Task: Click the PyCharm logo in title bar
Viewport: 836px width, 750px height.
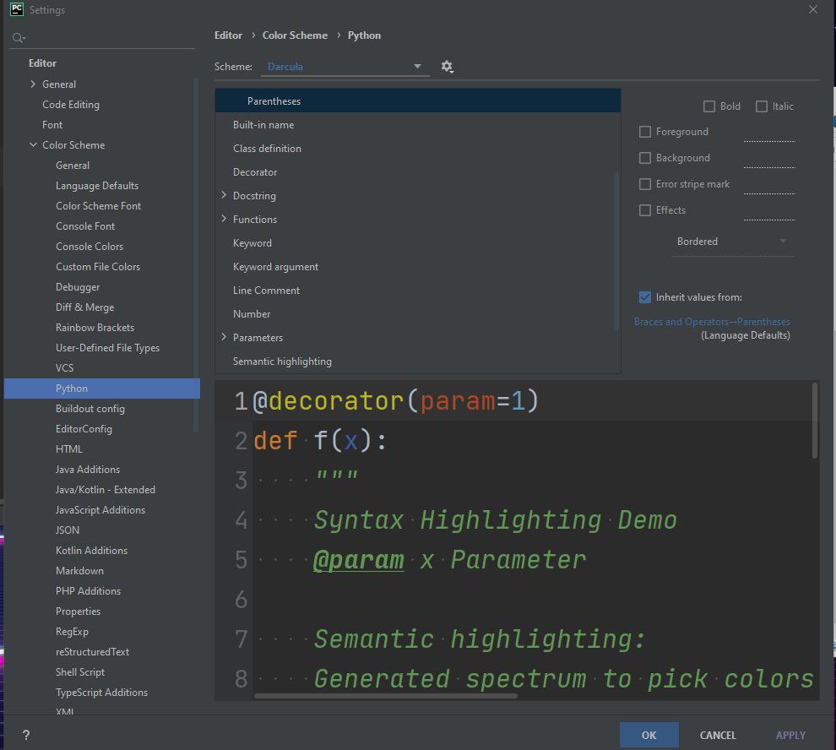Action: (x=16, y=10)
